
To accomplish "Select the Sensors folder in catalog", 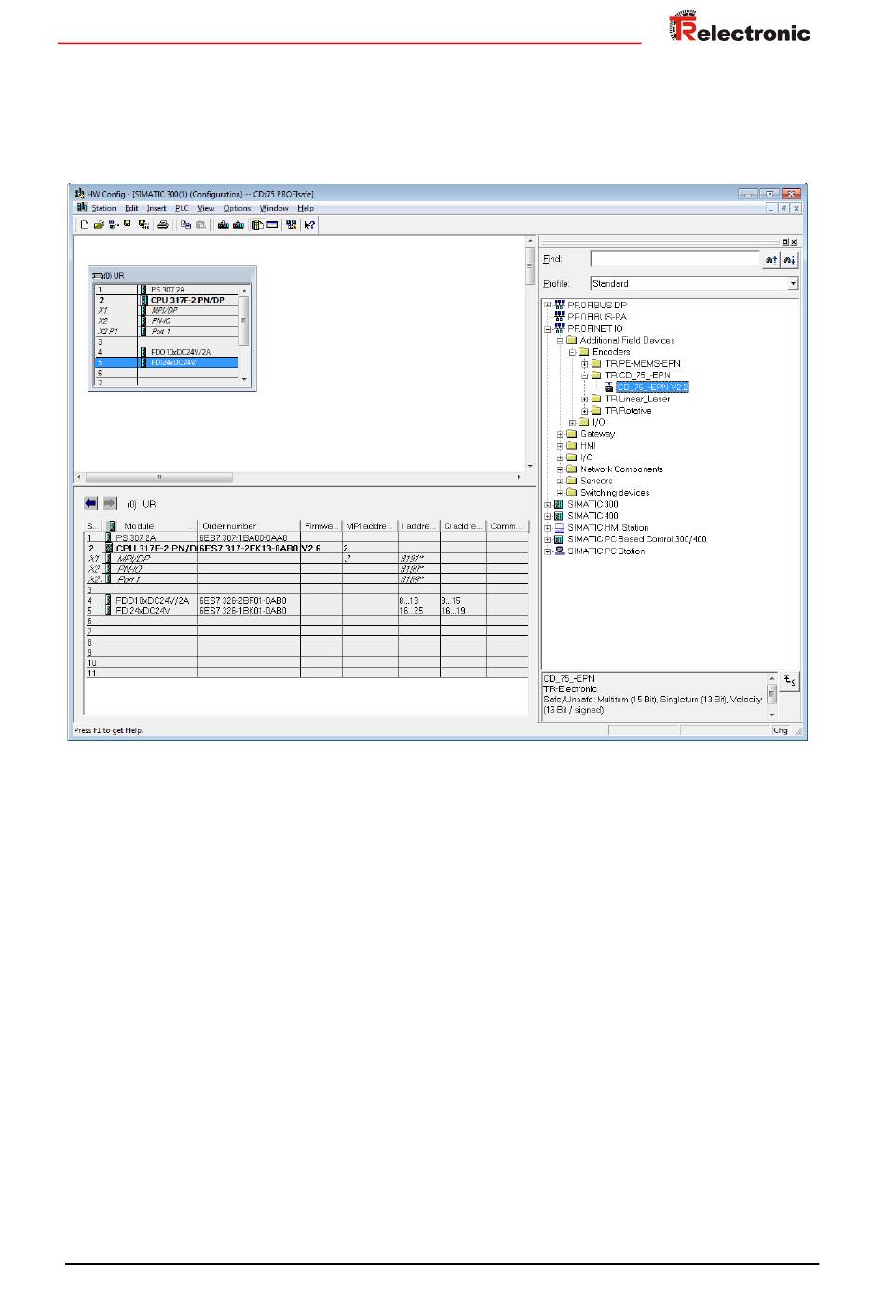I will tap(596, 481).
